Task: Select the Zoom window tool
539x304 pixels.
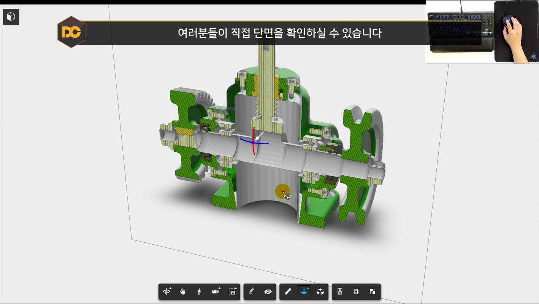Action: pos(232,291)
